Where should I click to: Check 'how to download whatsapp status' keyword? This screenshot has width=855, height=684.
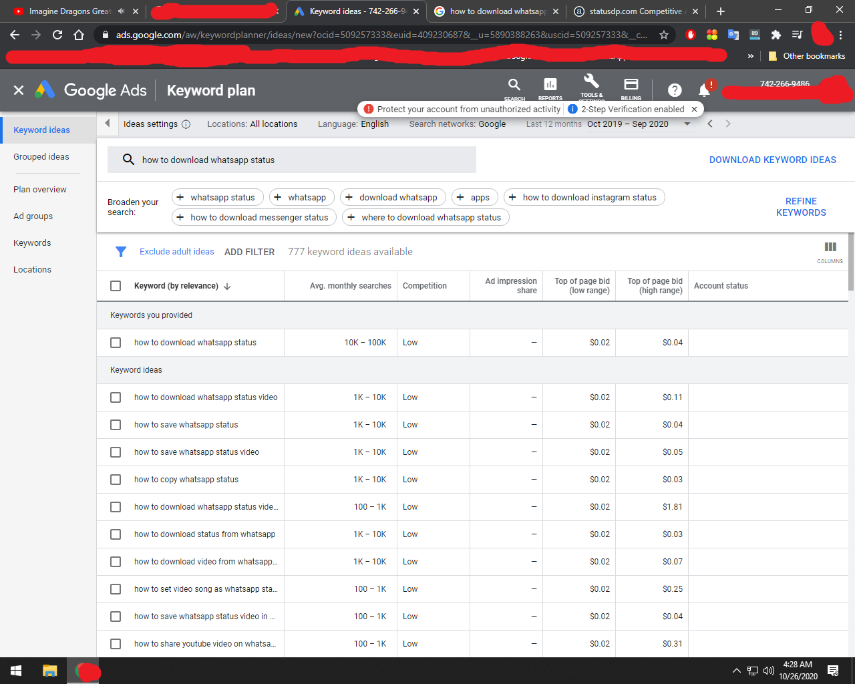click(x=116, y=343)
